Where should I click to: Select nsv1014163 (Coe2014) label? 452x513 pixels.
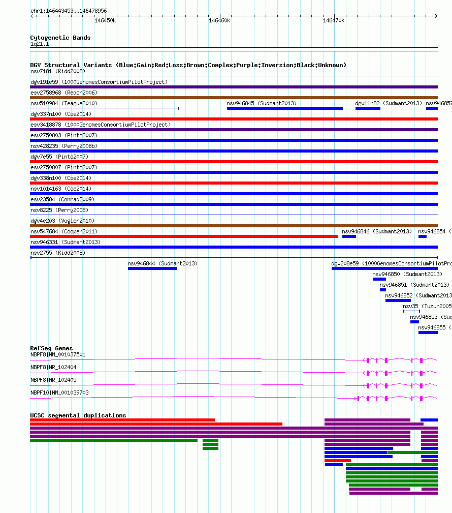tap(61, 189)
